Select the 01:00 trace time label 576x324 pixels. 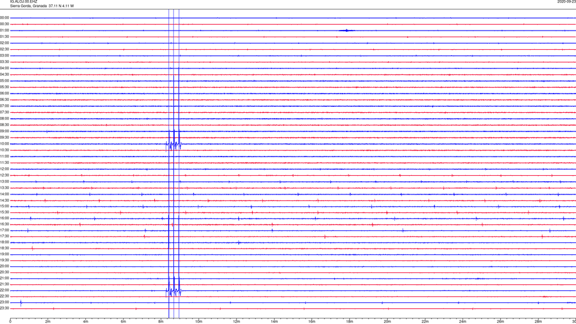click(5, 31)
